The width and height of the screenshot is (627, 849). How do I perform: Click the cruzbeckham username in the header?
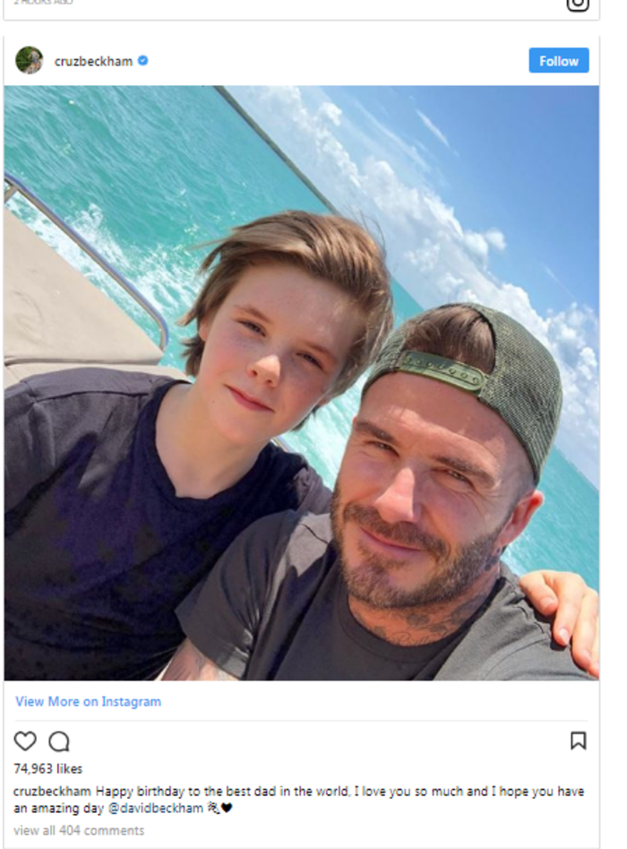coord(93,61)
